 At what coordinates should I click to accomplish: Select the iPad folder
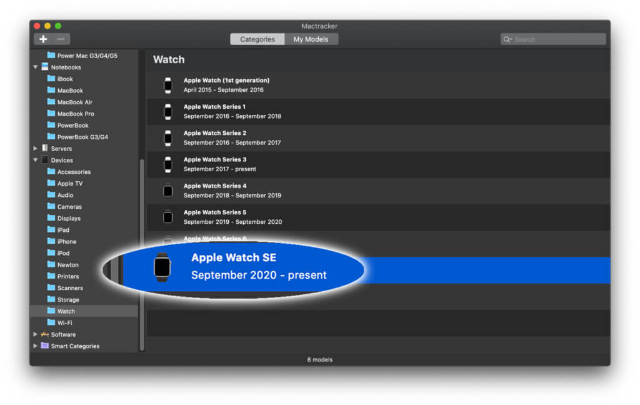coord(58,229)
